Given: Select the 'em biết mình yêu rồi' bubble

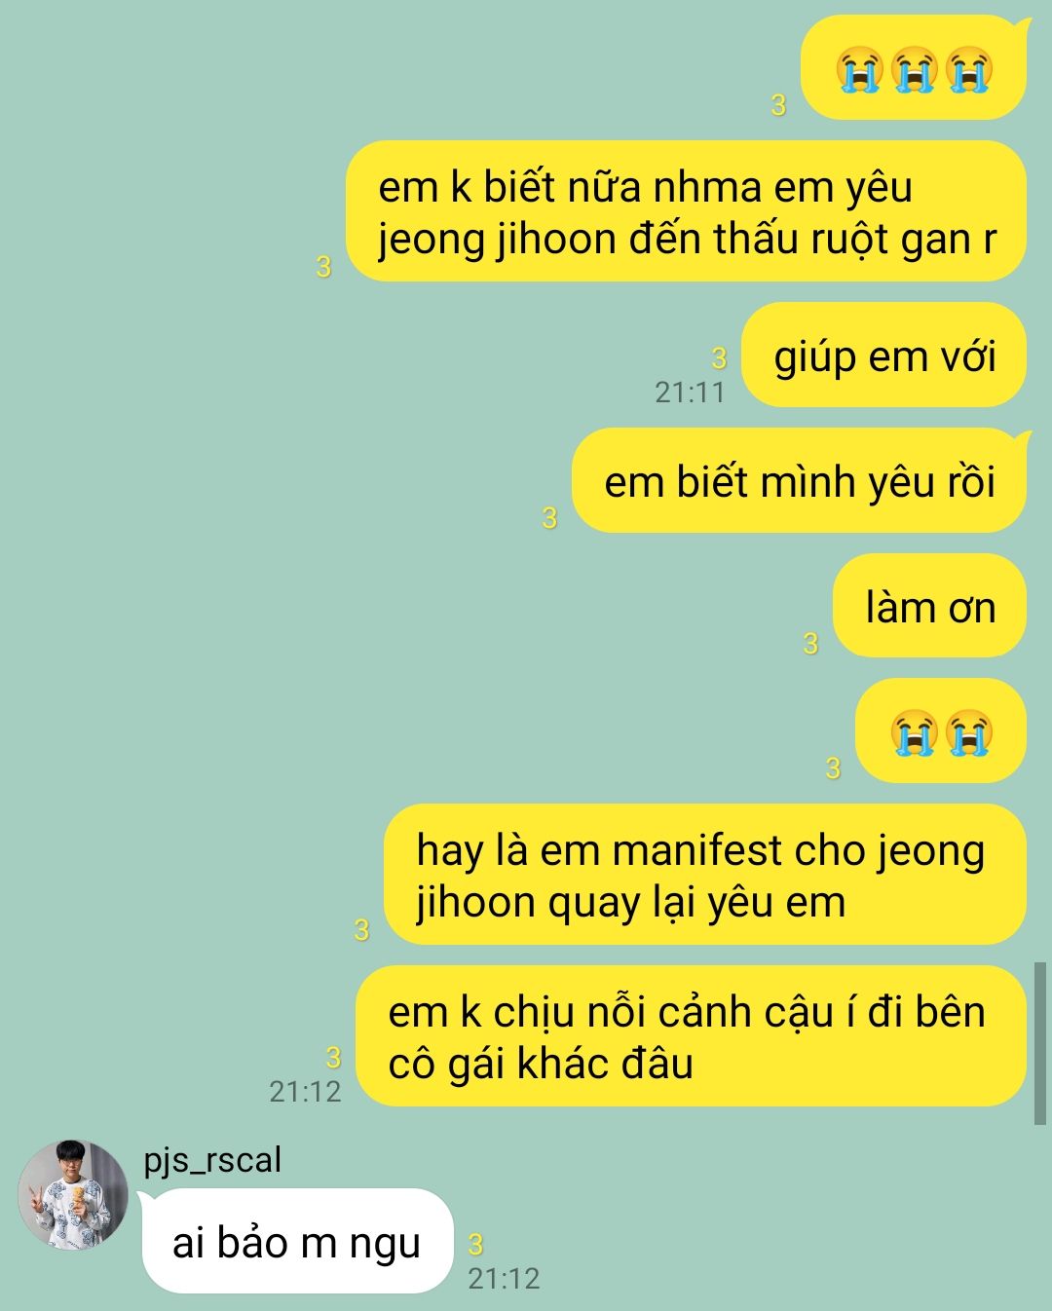Looking at the screenshot, I should pyautogui.click(x=800, y=481).
